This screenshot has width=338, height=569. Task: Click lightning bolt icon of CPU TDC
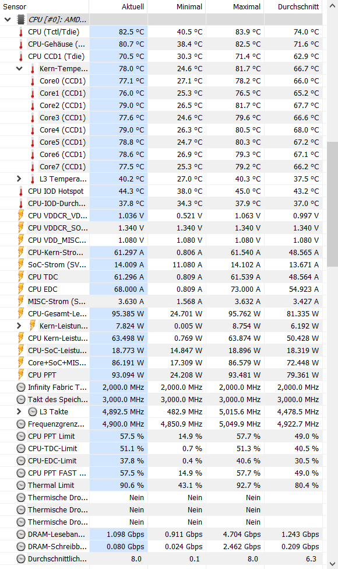point(21,277)
